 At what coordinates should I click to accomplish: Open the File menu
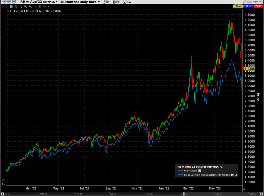point(106,2)
